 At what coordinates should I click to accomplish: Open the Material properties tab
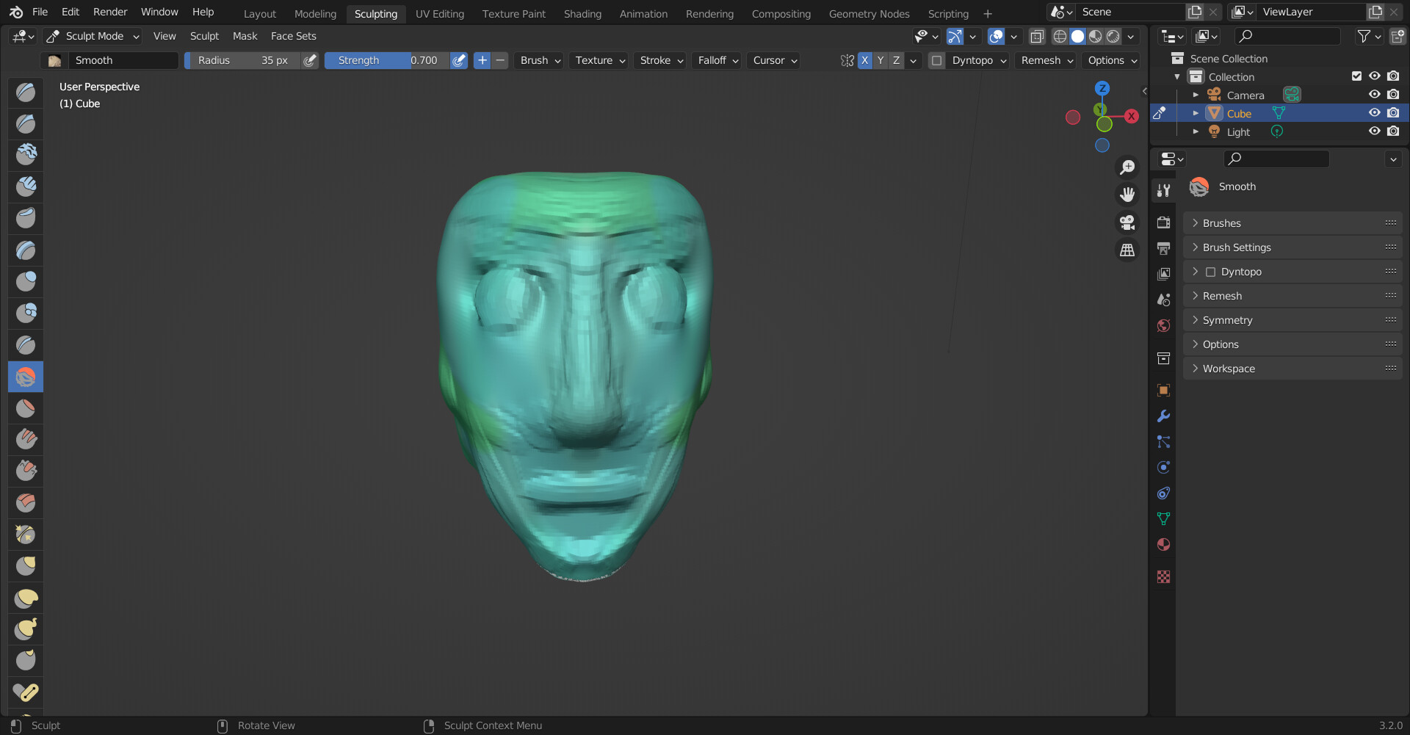pos(1164,544)
